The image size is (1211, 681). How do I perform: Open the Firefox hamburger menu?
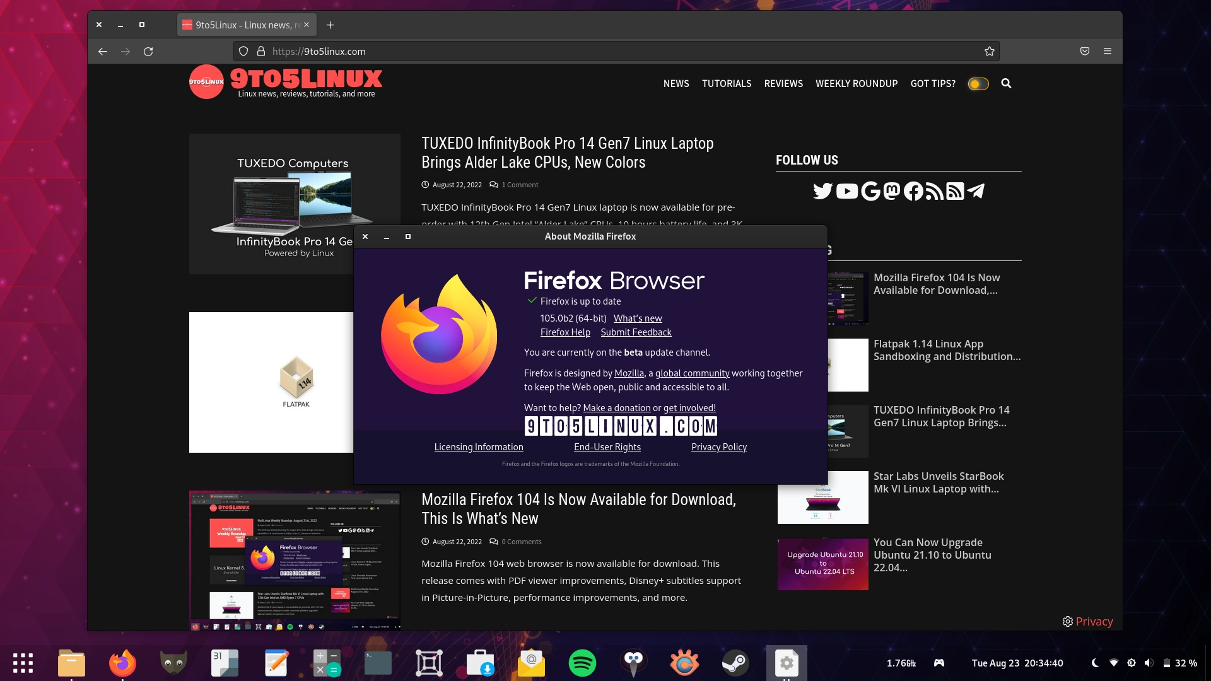[1107, 51]
